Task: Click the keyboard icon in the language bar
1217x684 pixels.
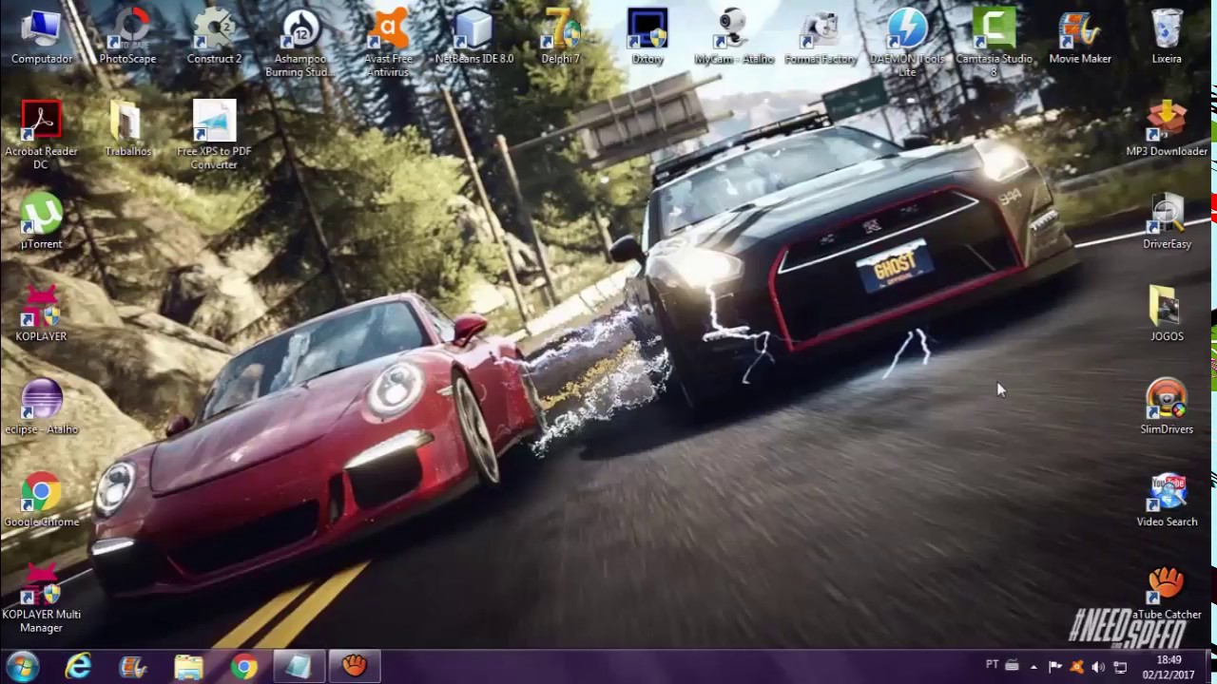Action: tap(1012, 666)
